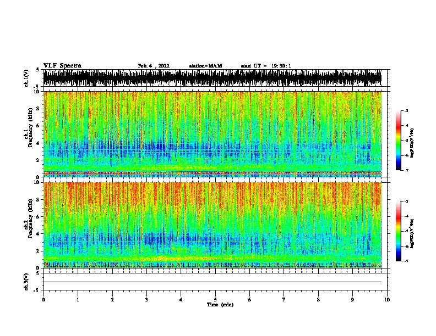The width and height of the screenshot is (436, 336).
Task: Click the "-5" tick on ch.3(V) axis
Action: tap(36, 290)
